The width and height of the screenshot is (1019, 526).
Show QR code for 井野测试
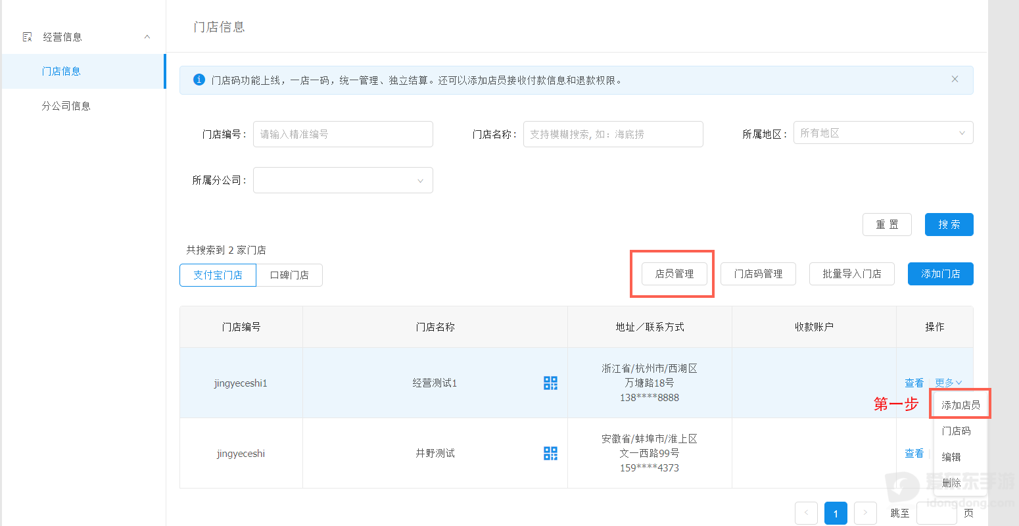click(x=550, y=453)
